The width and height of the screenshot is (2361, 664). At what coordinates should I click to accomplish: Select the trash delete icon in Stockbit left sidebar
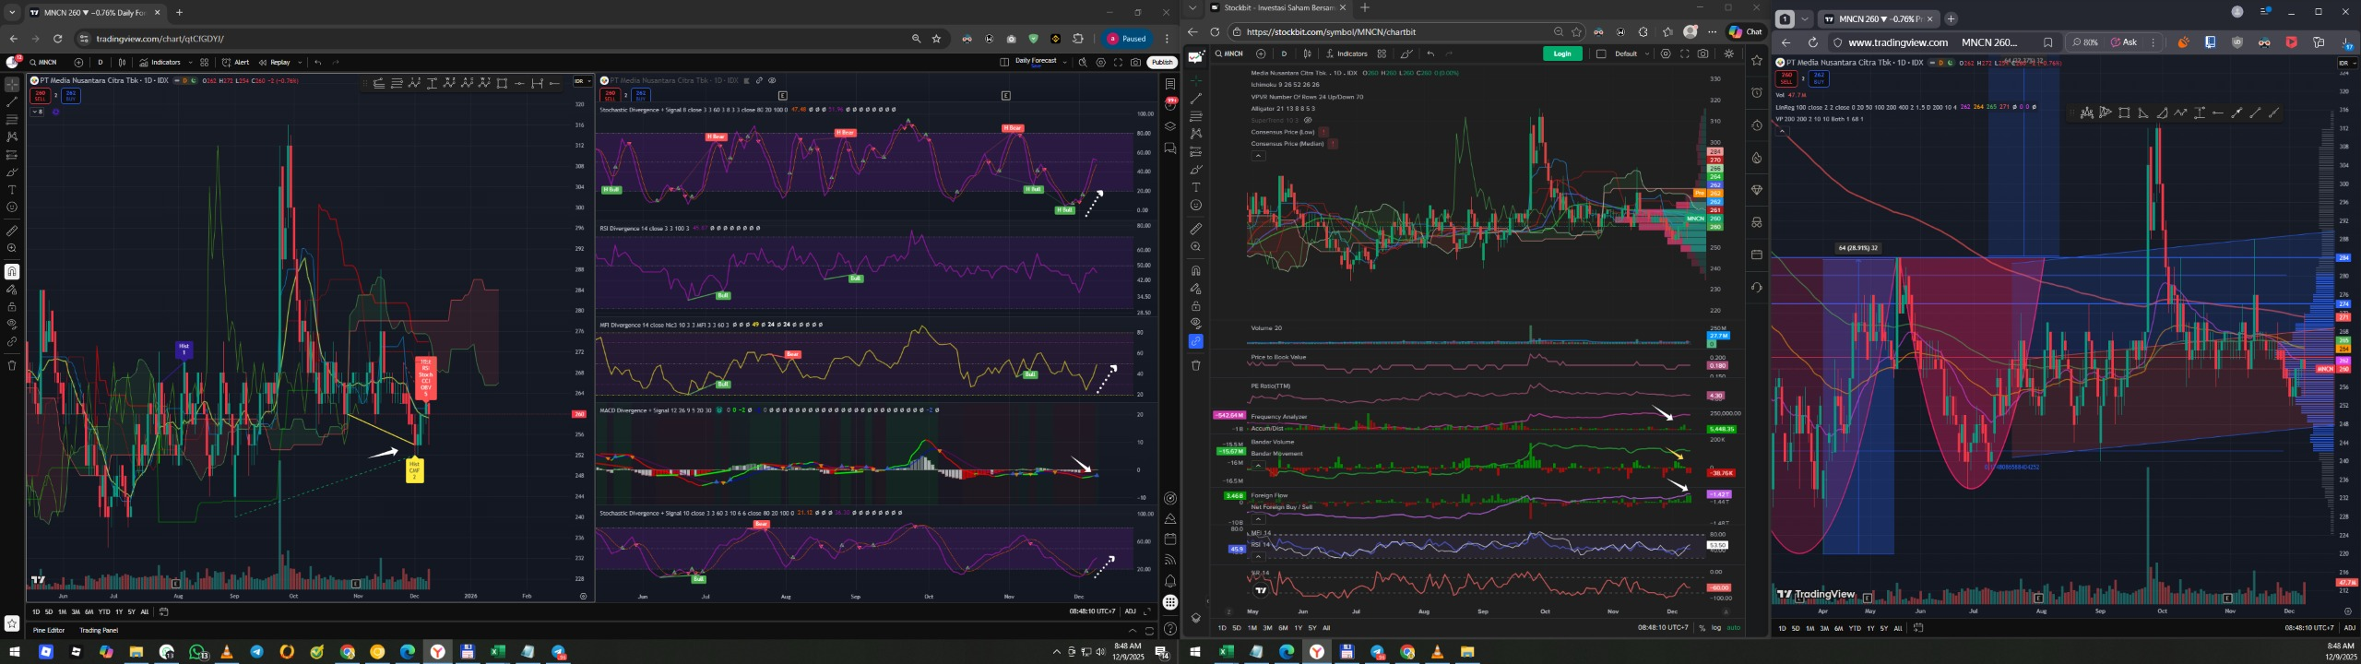point(1196,365)
